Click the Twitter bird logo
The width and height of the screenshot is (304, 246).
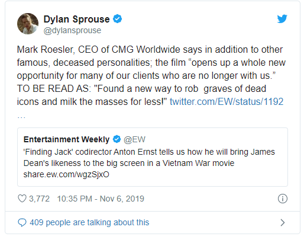tap(282, 19)
